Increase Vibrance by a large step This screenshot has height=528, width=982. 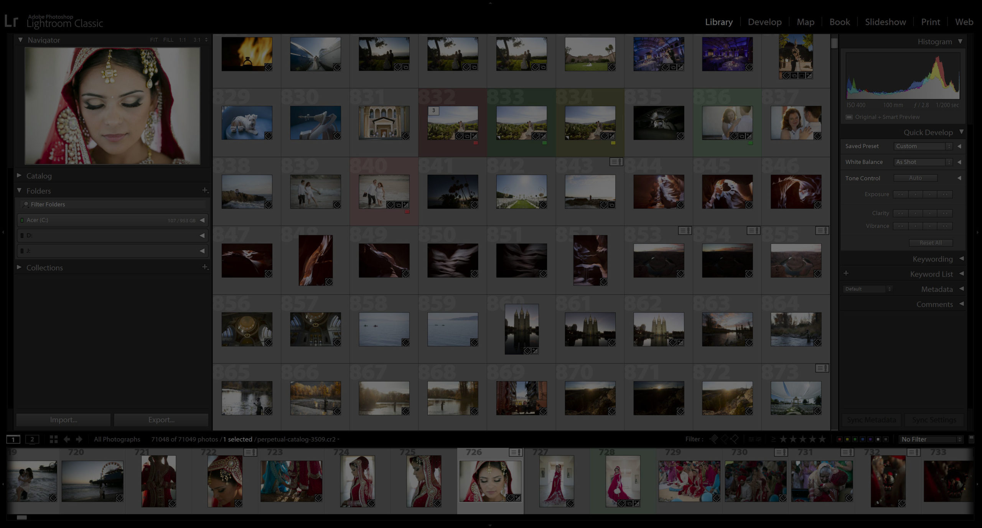click(x=945, y=226)
